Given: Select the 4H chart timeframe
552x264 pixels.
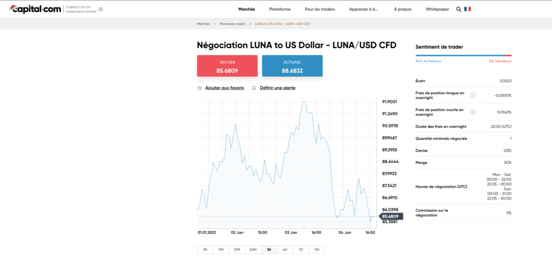Looking at the screenshot, I should (x=285, y=250).
